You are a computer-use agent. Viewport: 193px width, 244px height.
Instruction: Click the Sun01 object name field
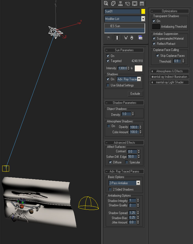(122, 11)
